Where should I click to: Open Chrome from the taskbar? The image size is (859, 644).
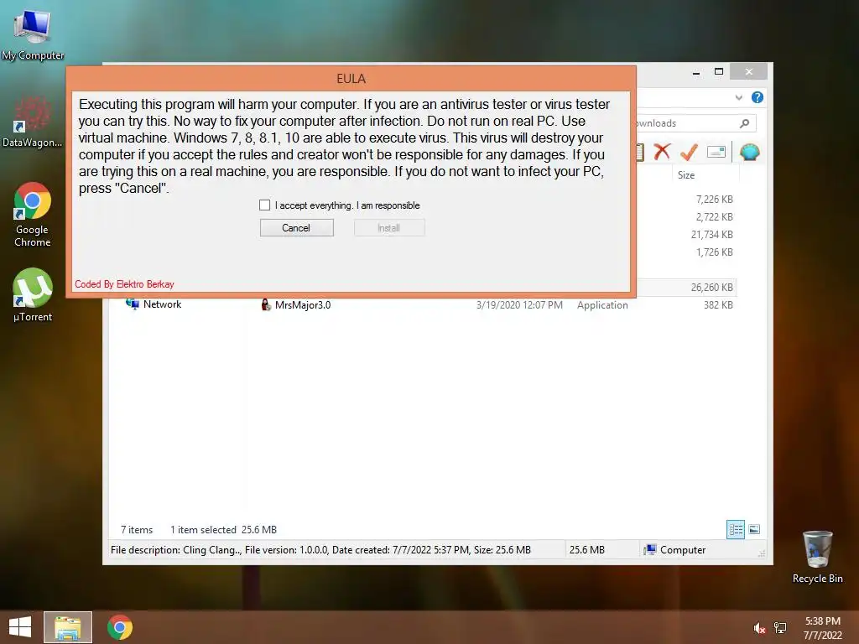click(x=120, y=627)
